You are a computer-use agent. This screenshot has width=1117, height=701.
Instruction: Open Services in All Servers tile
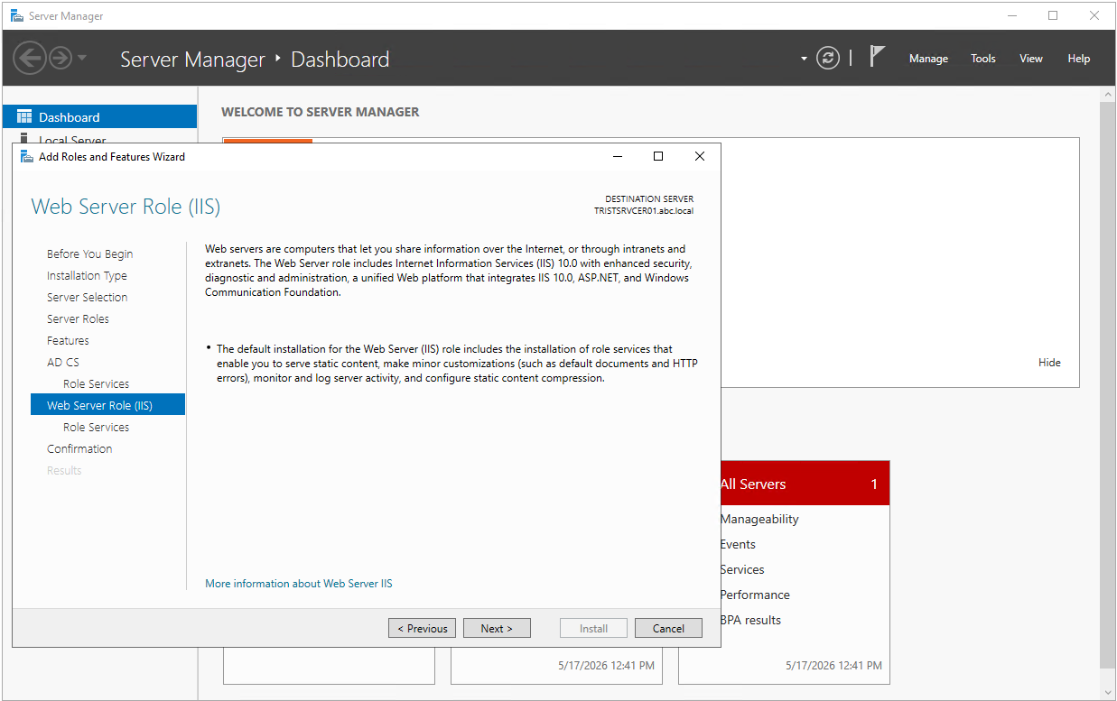742,569
